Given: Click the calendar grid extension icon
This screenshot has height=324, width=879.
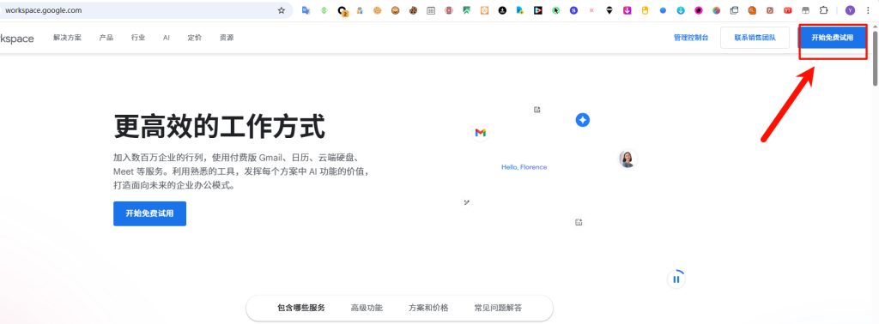Looking at the screenshot, I should point(431,10).
